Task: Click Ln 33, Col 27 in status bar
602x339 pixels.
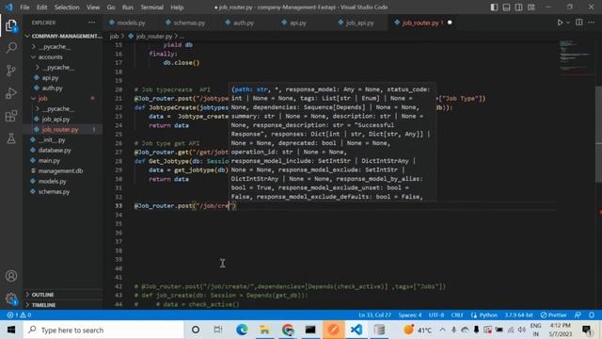Action: (374, 315)
